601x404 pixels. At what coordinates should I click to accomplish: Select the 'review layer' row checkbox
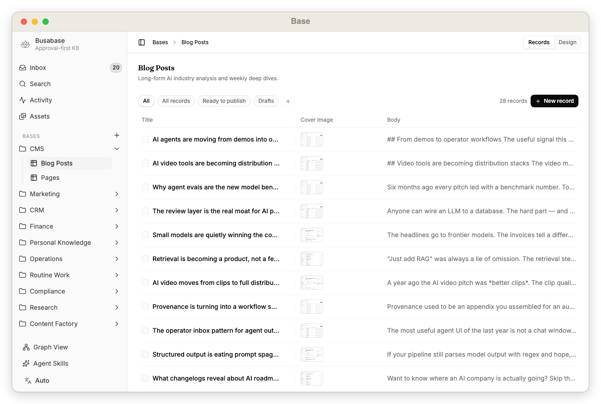pos(145,211)
